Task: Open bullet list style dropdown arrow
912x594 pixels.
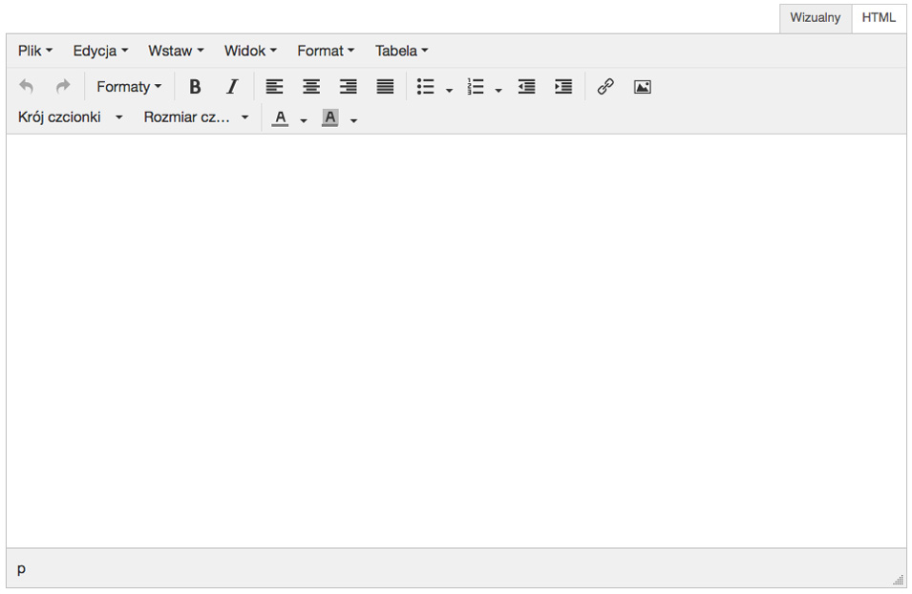Action: tap(449, 90)
